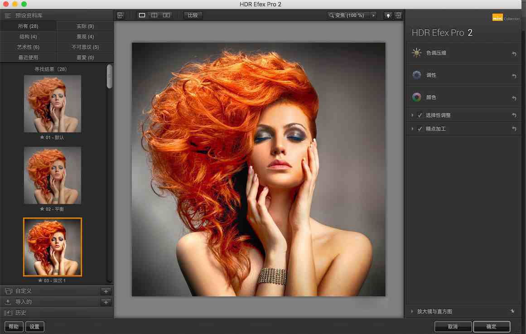This screenshot has height=334, width=526.
Task: Toggle favorite star on 03 - 深沉 1
Action: [40, 280]
